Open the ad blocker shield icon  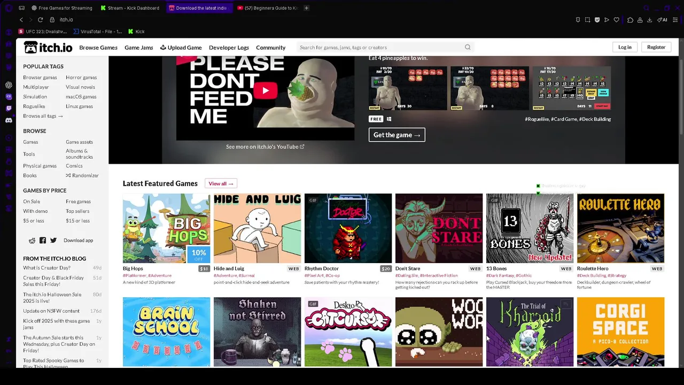point(597,20)
